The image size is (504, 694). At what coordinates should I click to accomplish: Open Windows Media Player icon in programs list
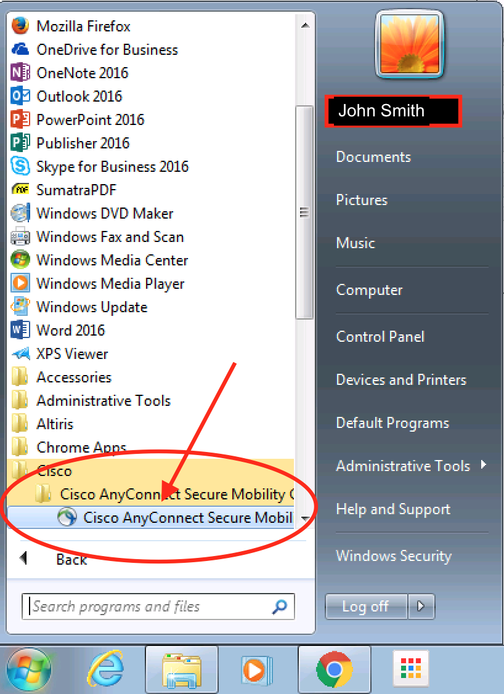click(20, 283)
